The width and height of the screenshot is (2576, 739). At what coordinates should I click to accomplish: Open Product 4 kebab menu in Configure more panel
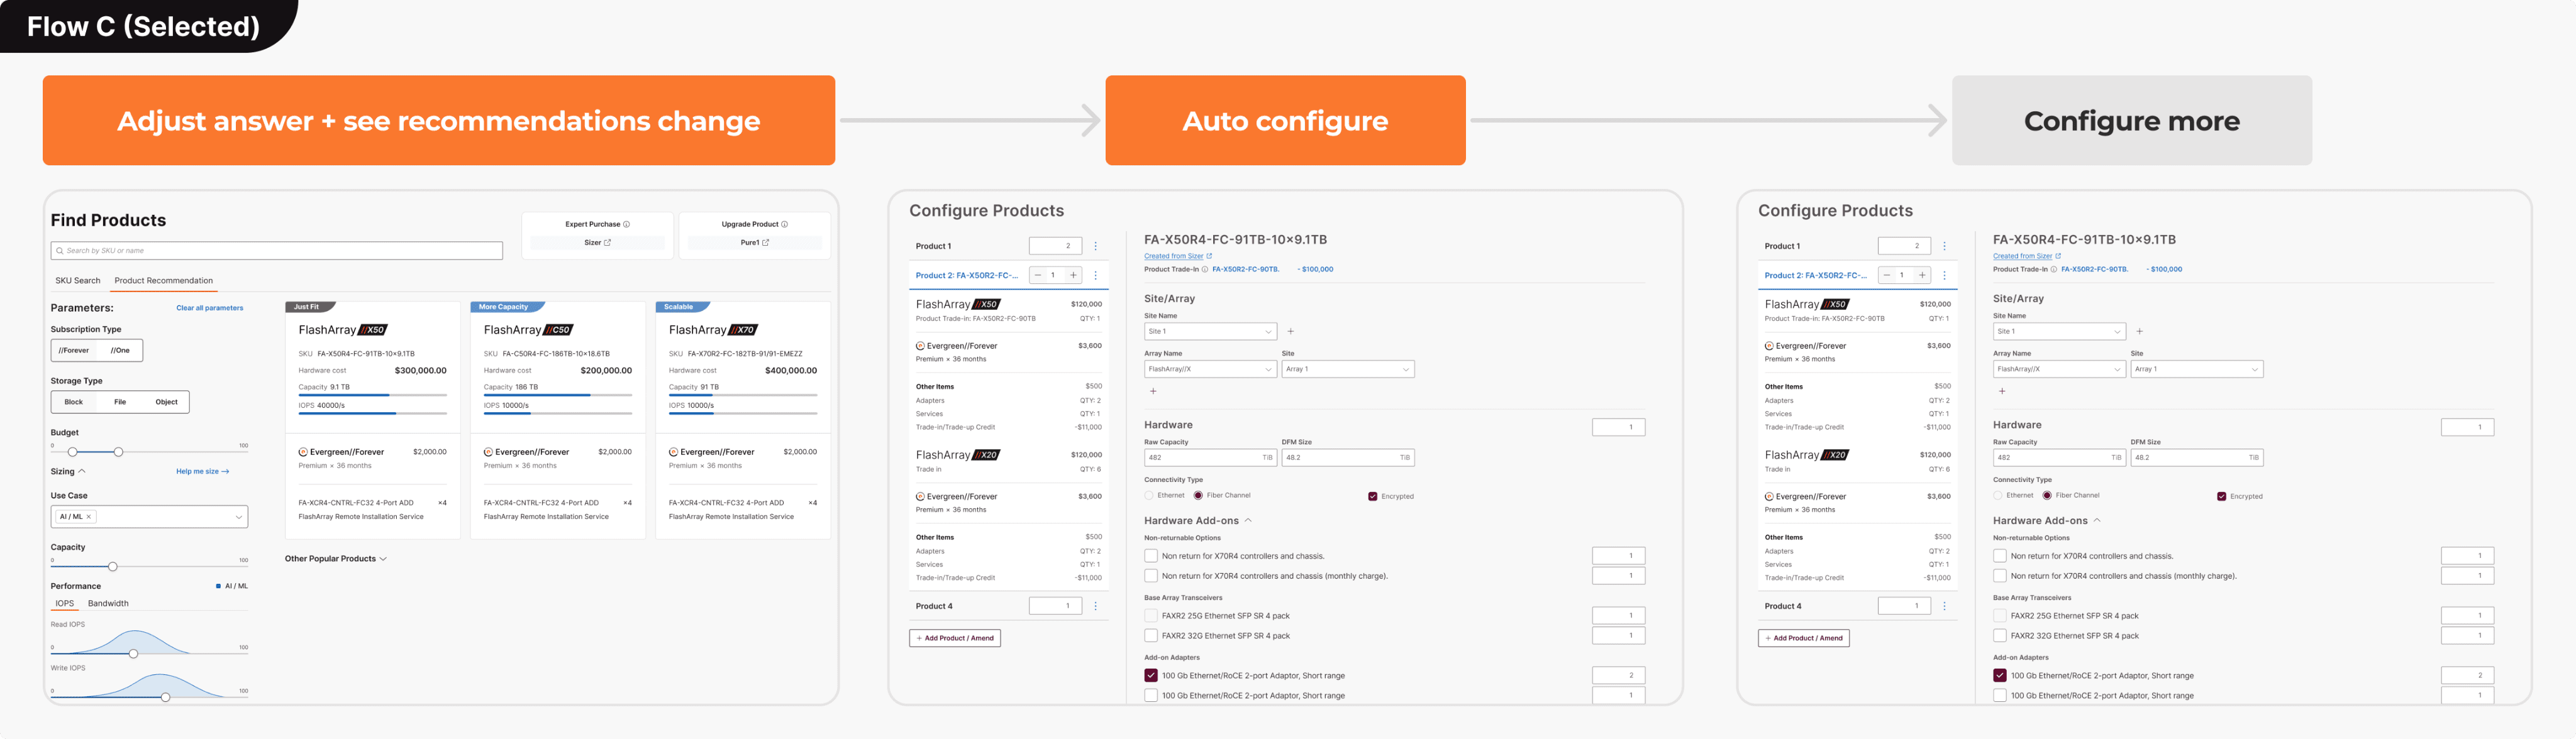1944,606
